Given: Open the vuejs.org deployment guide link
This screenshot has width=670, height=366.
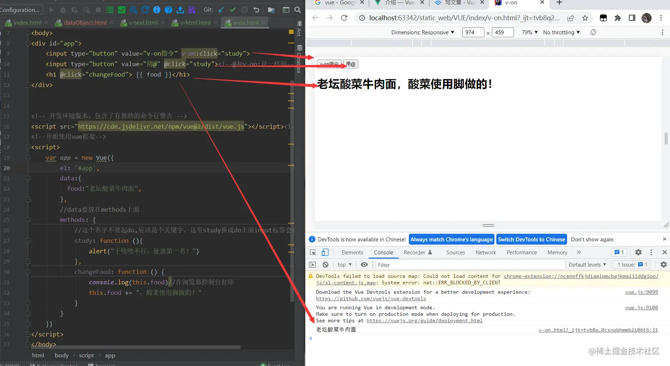Looking at the screenshot, I should click(425, 321).
